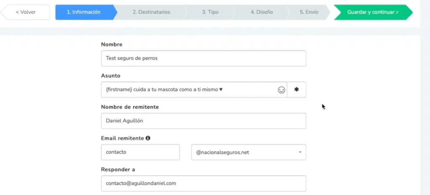Click the Email remitente label

(123, 138)
